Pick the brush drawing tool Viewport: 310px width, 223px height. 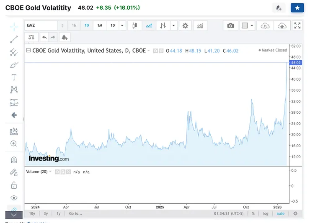(x=14, y=64)
